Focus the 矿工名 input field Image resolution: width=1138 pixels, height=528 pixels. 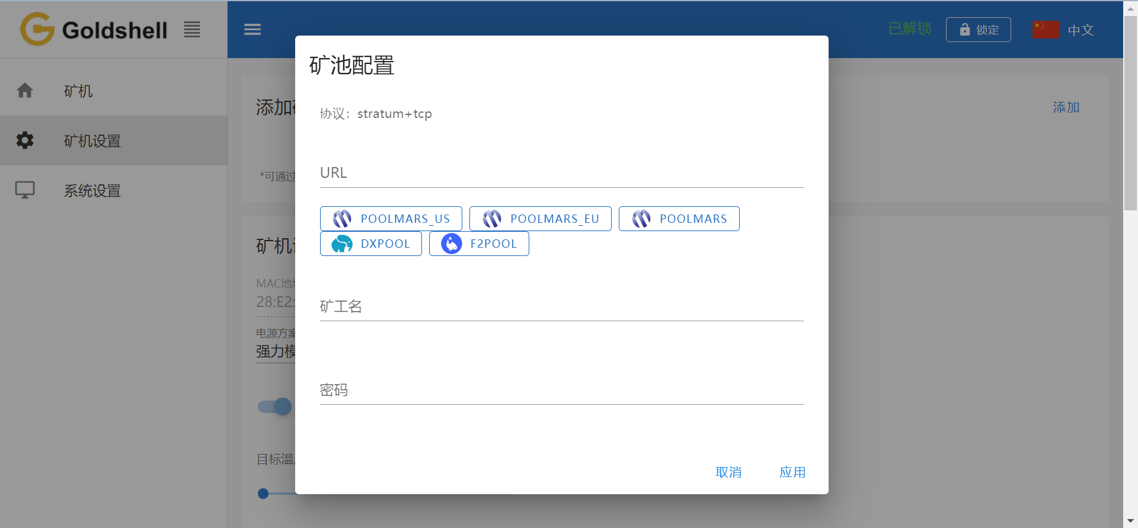pos(561,306)
